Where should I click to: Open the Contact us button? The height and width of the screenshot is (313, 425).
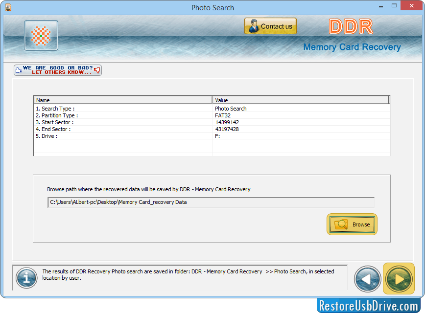click(x=270, y=26)
